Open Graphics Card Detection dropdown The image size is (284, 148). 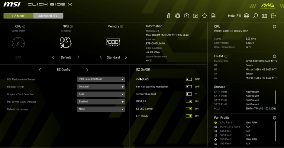tap(101, 94)
